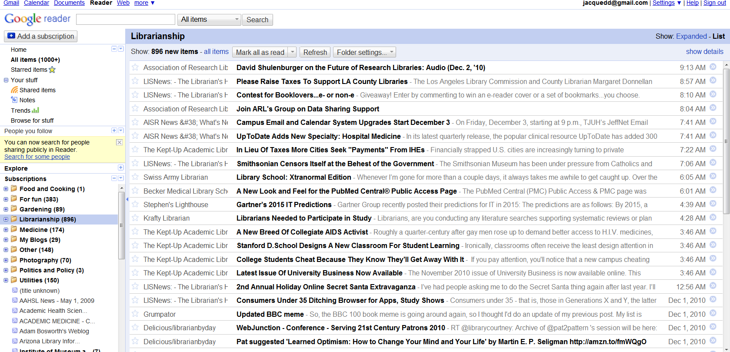Click the Help link
Image resolution: width=730 pixels, height=352 pixels.
693,3
